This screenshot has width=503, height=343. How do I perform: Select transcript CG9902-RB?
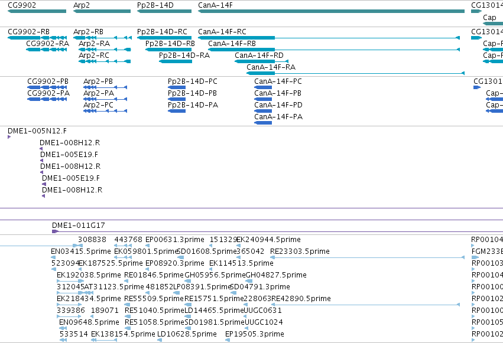coord(37,38)
